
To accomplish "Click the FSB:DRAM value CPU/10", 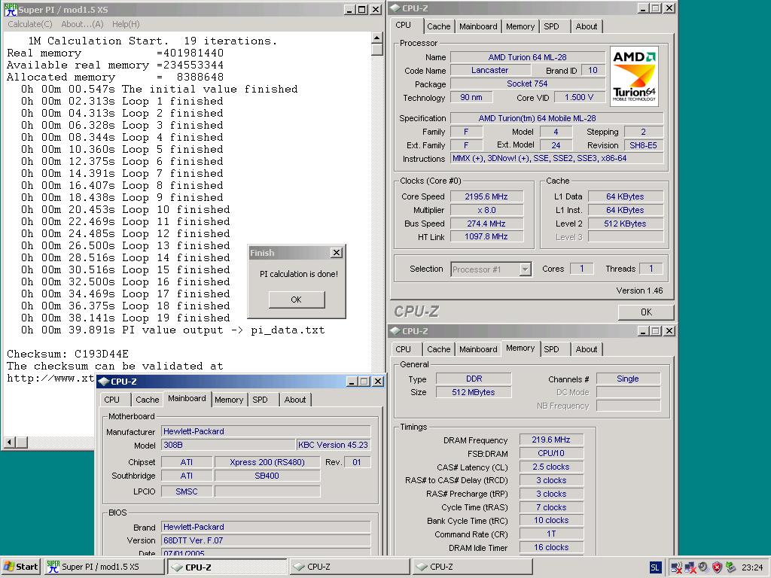I will tap(551, 453).
